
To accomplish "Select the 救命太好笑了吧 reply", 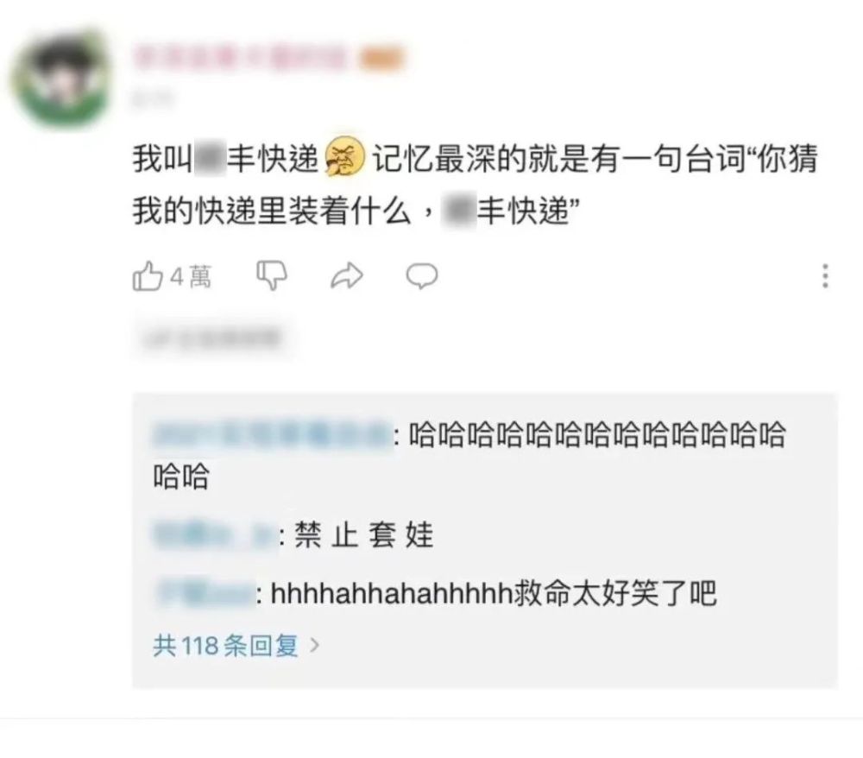I will click(x=615, y=593).
